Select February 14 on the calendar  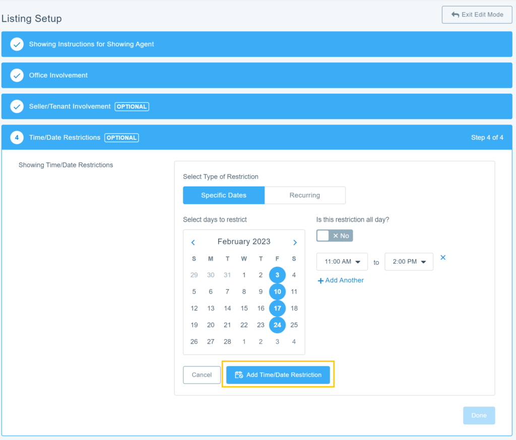(227, 308)
